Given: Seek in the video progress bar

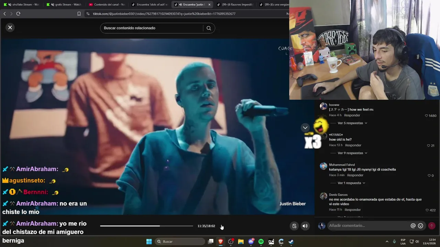Looking at the screenshot, I should (x=146, y=226).
